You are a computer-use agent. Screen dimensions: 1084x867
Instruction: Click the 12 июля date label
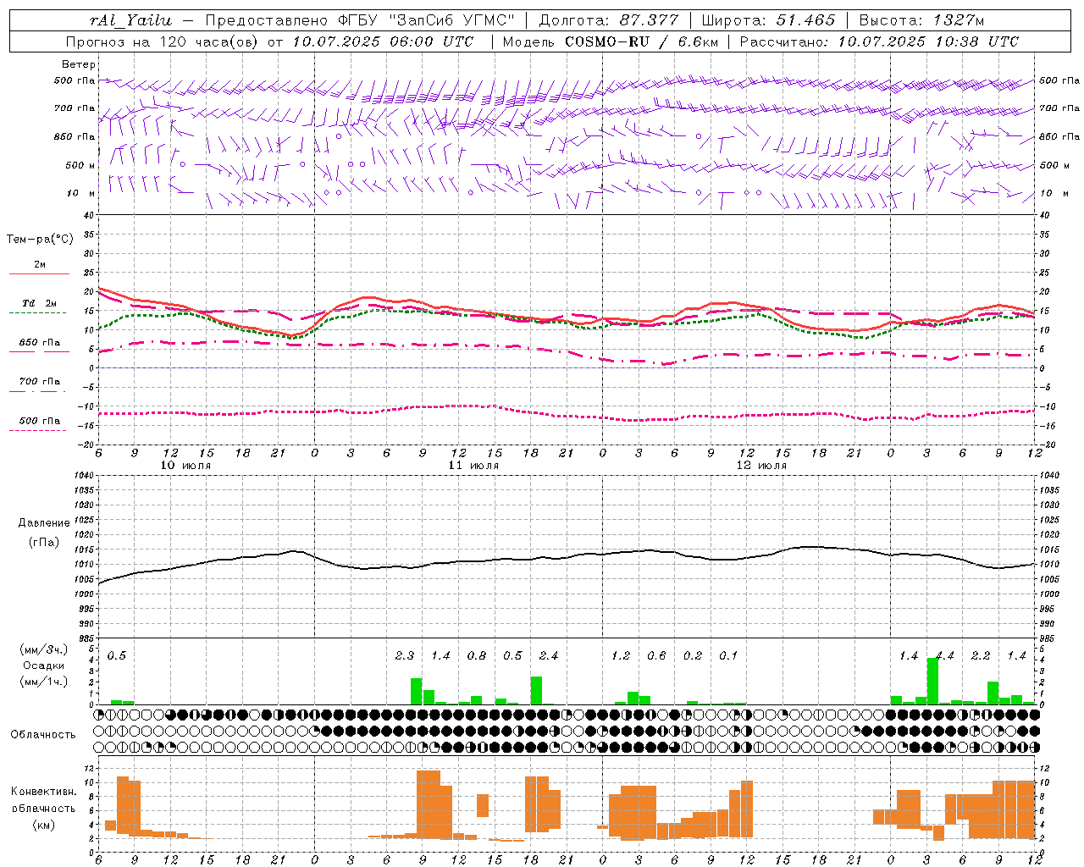click(x=761, y=466)
